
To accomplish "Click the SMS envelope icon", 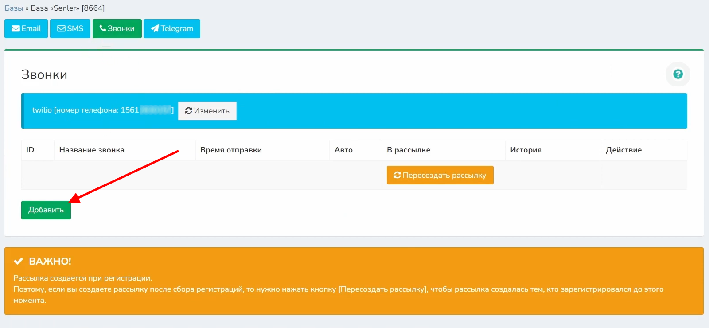I will [61, 28].
